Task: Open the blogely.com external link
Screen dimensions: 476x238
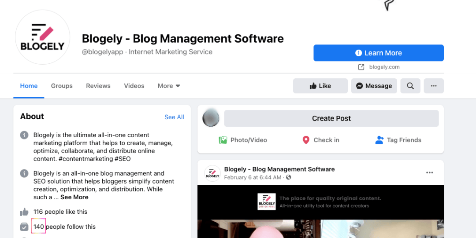Action: [x=384, y=67]
